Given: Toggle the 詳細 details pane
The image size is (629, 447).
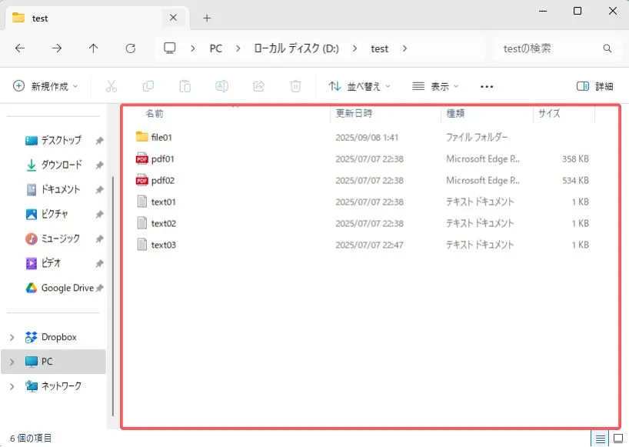Looking at the screenshot, I should tap(594, 86).
